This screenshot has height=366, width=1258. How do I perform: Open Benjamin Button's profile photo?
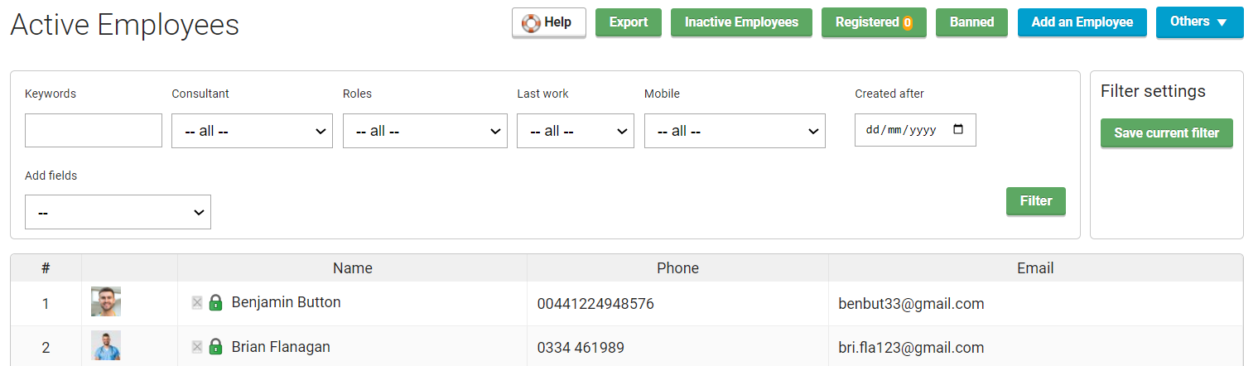click(x=106, y=302)
